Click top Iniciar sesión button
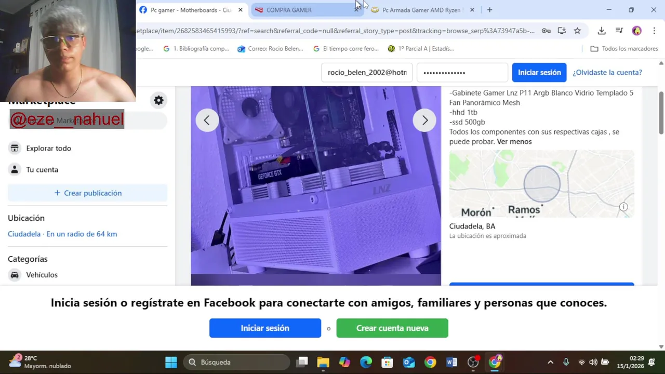The width and height of the screenshot is (665, 374). click(x=539, y=72)
